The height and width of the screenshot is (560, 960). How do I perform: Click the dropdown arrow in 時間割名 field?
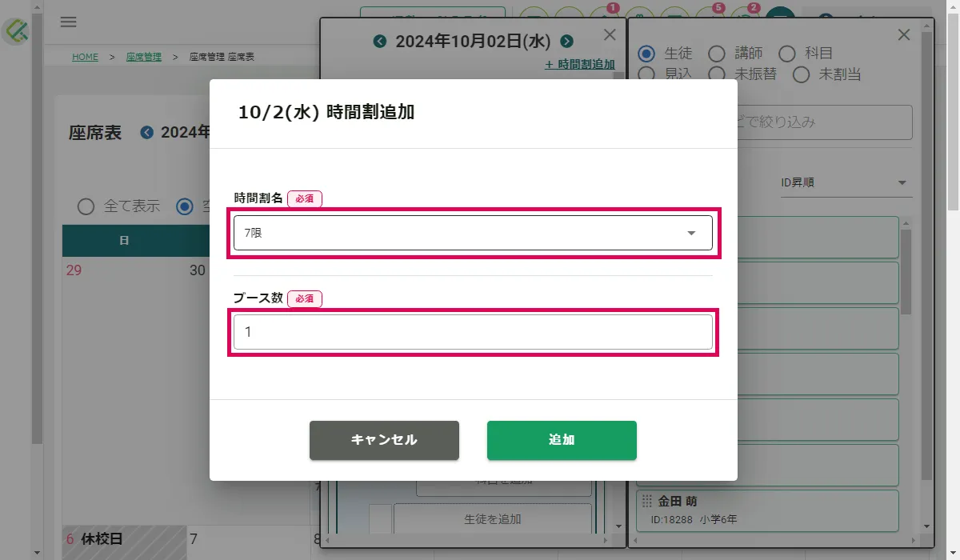coord(691,233)
